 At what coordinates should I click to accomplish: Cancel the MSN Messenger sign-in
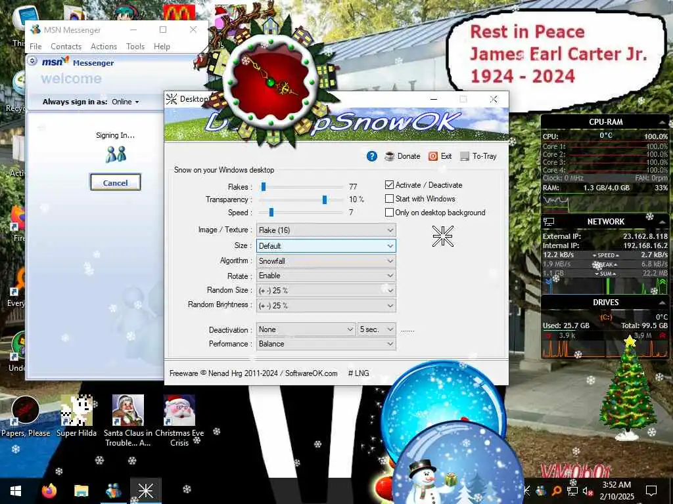click(x=116, y=182)
